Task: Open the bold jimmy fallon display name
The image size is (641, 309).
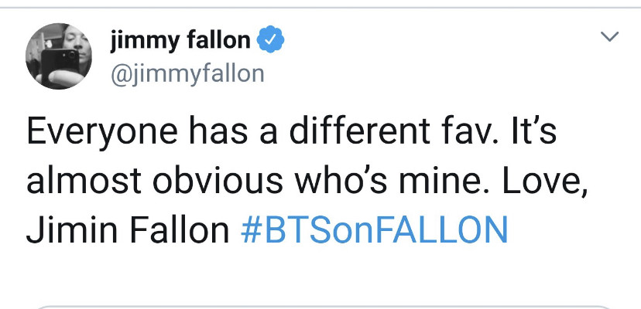Action: tap(180, 41)
